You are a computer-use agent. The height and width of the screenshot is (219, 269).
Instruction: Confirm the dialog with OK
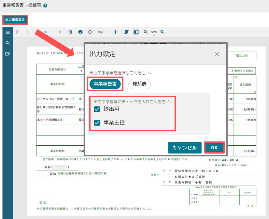[x=214, y=148]
